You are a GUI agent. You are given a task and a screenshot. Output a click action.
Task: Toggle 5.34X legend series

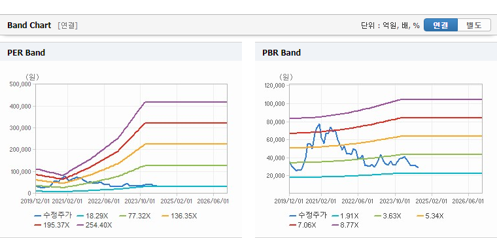430,216
